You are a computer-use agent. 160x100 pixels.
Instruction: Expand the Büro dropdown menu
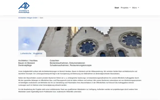pos(136,8)
